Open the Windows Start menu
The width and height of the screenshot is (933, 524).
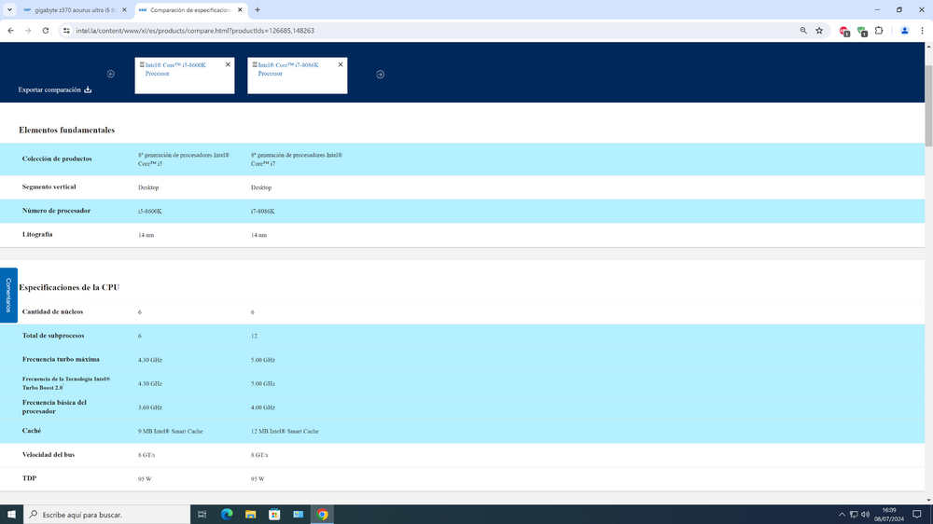[11, 515]
